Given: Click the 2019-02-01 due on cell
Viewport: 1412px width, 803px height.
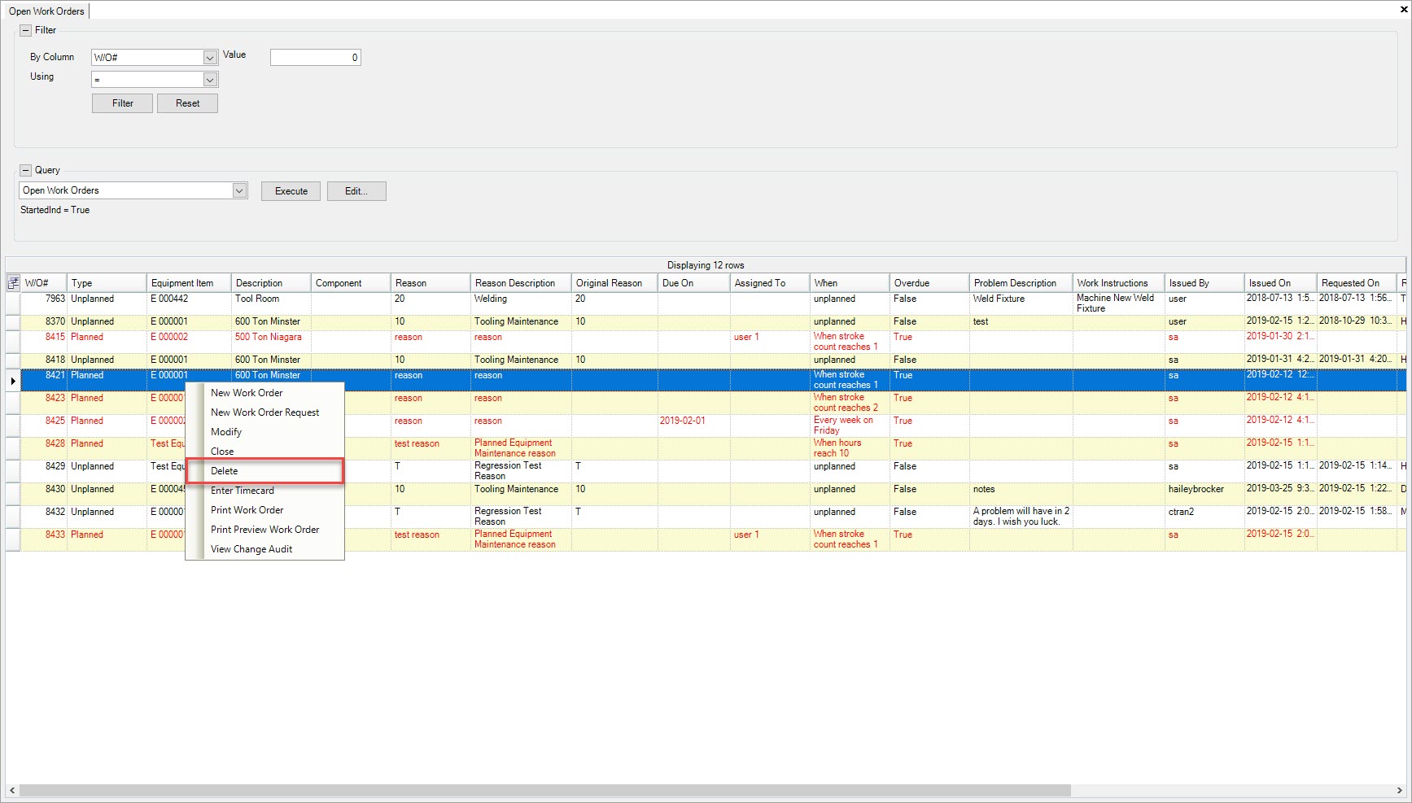Looking at the screenshot, I should [x=694, y=426].
